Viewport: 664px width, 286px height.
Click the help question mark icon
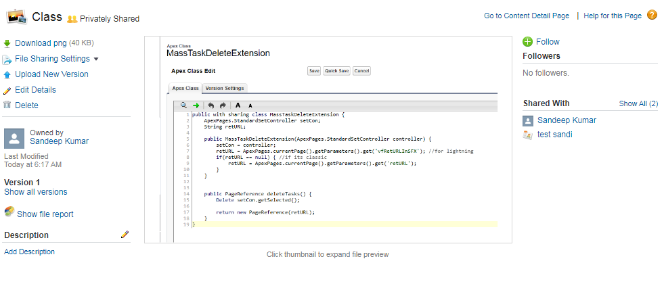click(652, 15)
